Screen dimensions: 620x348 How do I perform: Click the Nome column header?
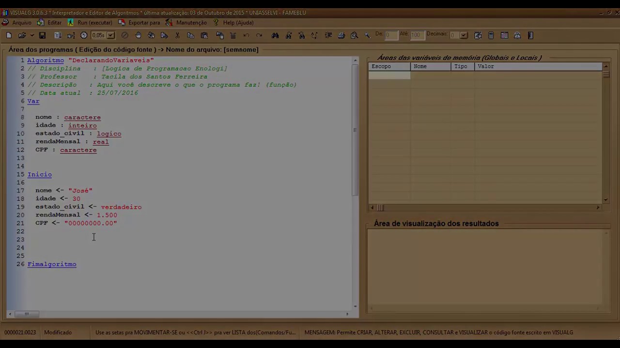pyautogui.click(x=431, y=66)
